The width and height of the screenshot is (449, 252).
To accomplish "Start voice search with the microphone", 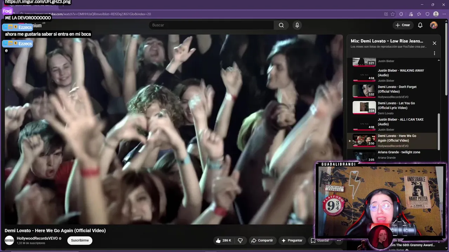I will coord(297,25).
